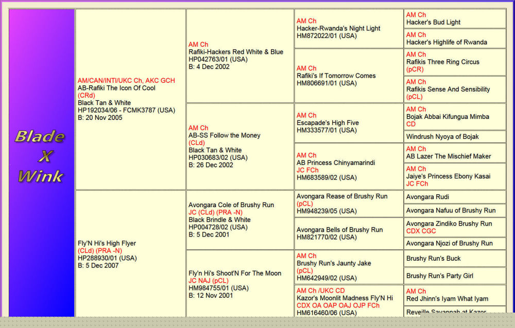The image size is (515, 328).
Task: Click Rafikis Three Ring Circus entry
Action: pos(442,62)
